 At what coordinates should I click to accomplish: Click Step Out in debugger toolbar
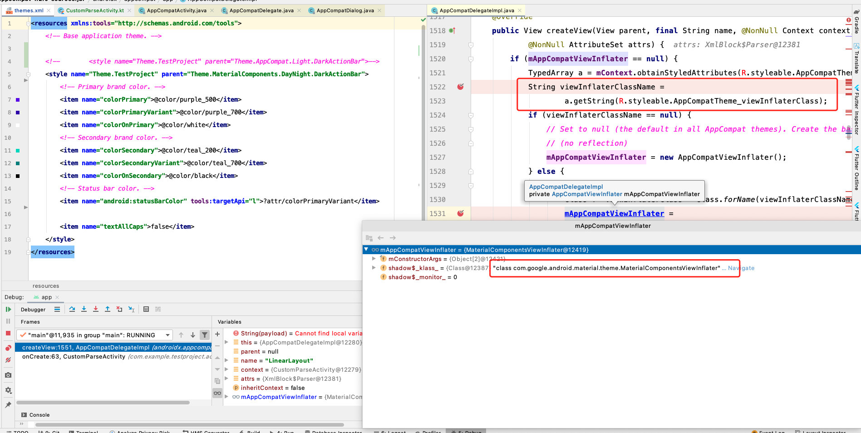point(108,309)
